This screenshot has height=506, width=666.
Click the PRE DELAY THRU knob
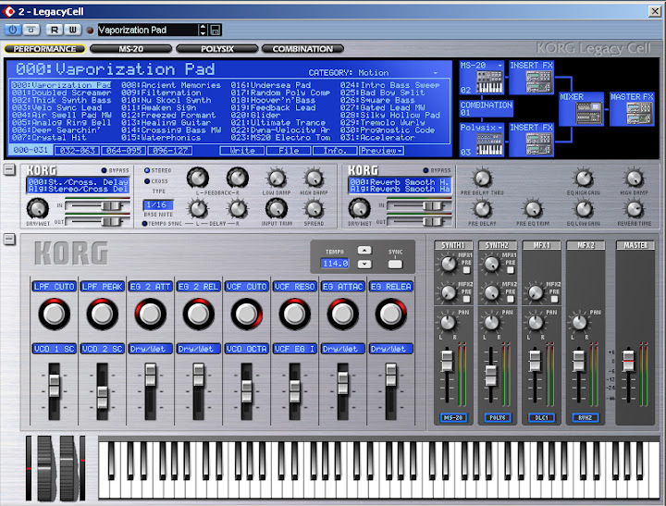(482, 179)
